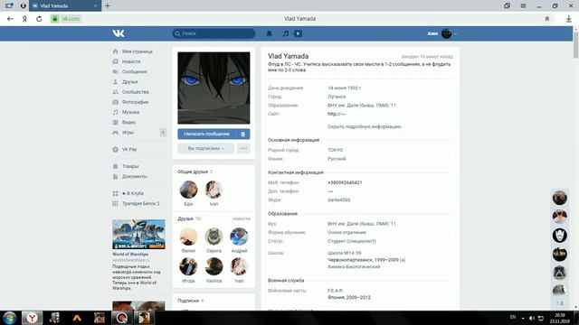
Task: Click Skype name dante4560
Action: (x=338, y=200)
